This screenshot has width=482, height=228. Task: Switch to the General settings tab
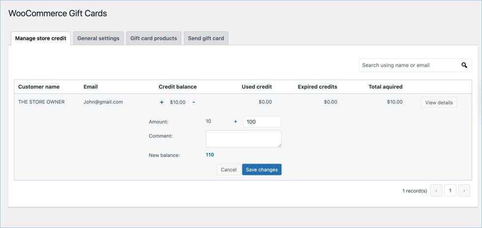click(x=98, y=38)
